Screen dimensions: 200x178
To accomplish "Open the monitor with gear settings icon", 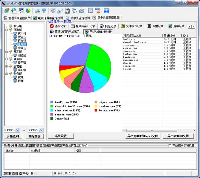I will tap(21, 11).
